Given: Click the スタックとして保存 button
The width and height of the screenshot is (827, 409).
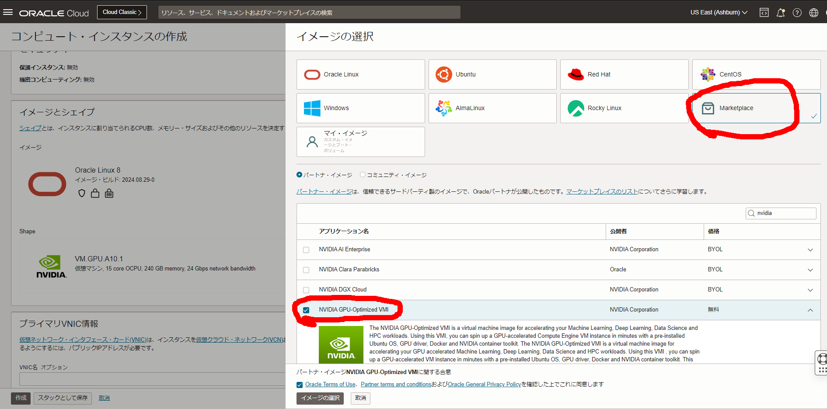Looking at the screenshot, I should point(63,398).
